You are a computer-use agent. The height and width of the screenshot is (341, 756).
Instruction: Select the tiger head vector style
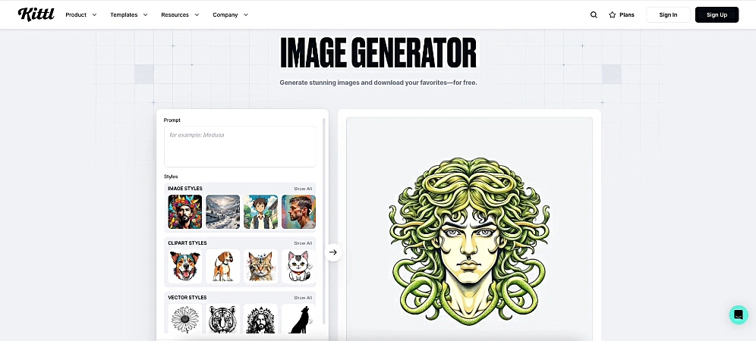(x=222, y=318)
